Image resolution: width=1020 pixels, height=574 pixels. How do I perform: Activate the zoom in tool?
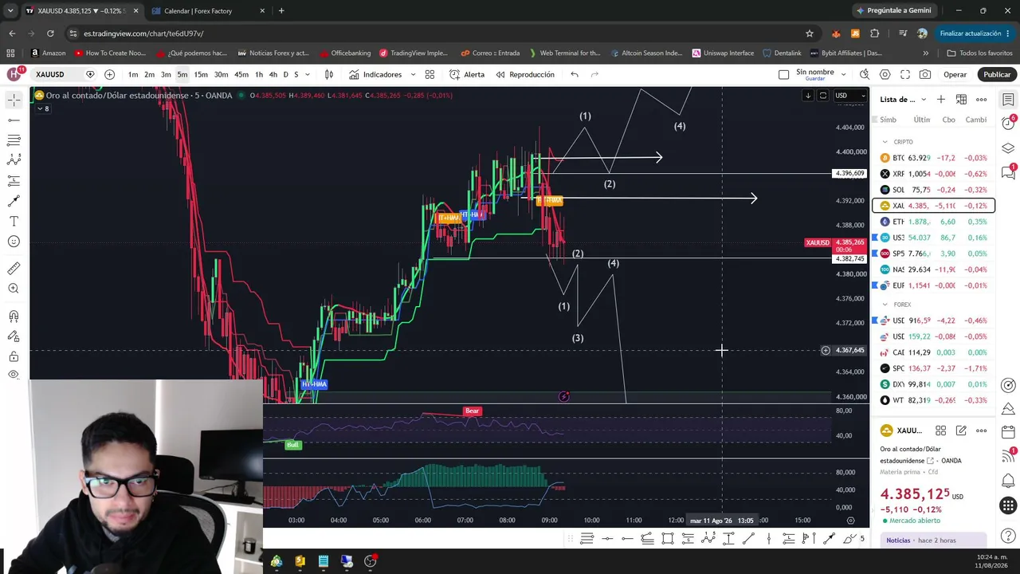coord(14,289)
